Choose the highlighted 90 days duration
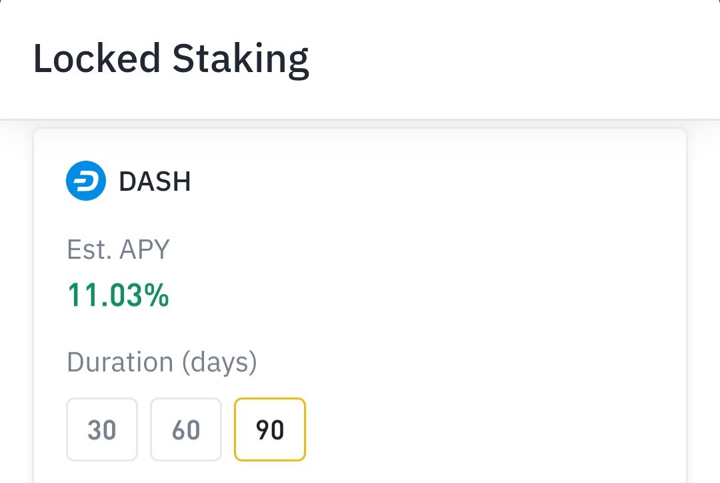Viewport: 720px width, 483px height. click(x=270, y=429)
